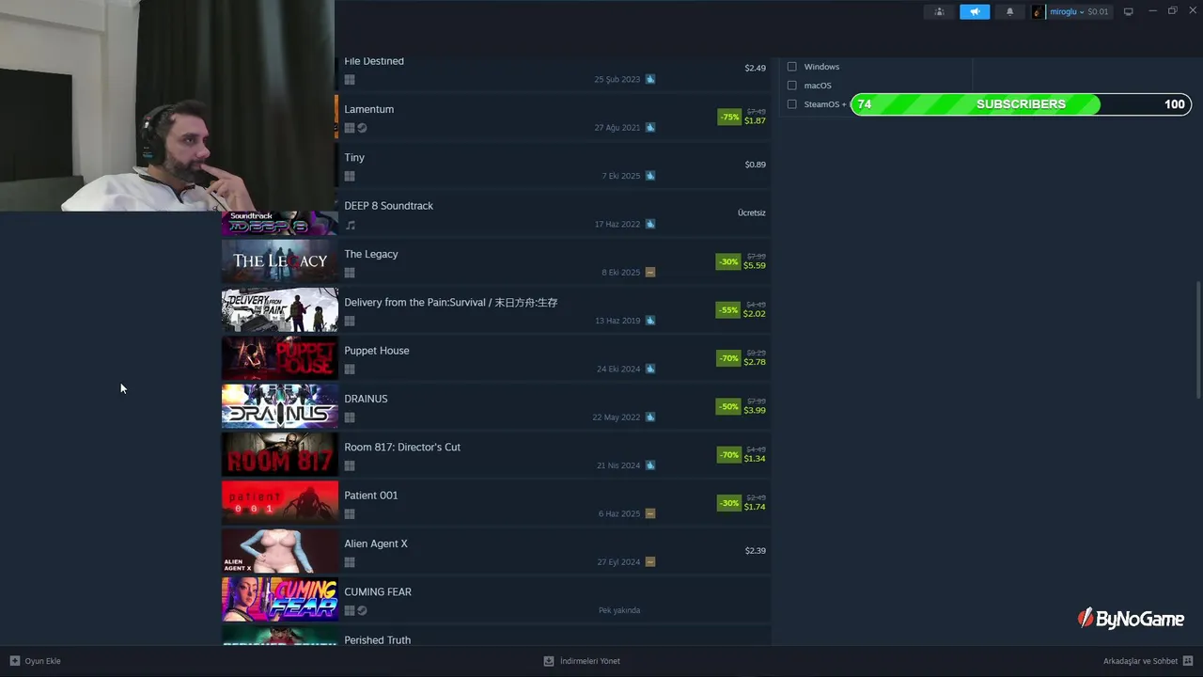Open the DRAINUS thumbnail
The width and height of the screenshot is (1203, 677).
pyautogui.click(x=279, y=406)
